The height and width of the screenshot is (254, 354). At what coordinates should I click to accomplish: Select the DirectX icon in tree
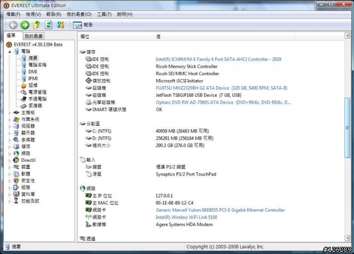16,160
